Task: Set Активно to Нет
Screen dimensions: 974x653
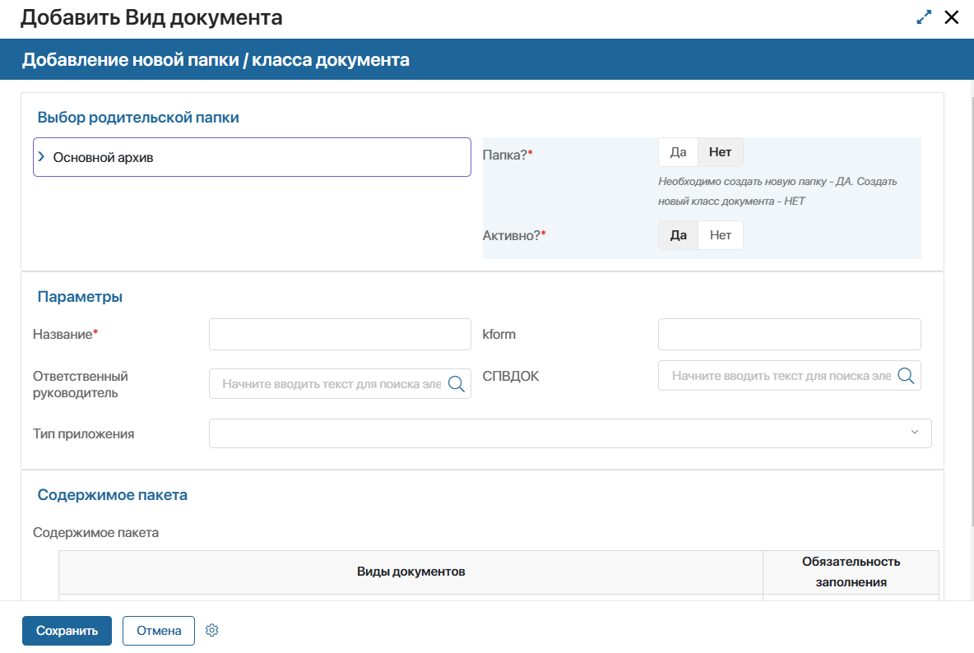Action: click(720, 235)
